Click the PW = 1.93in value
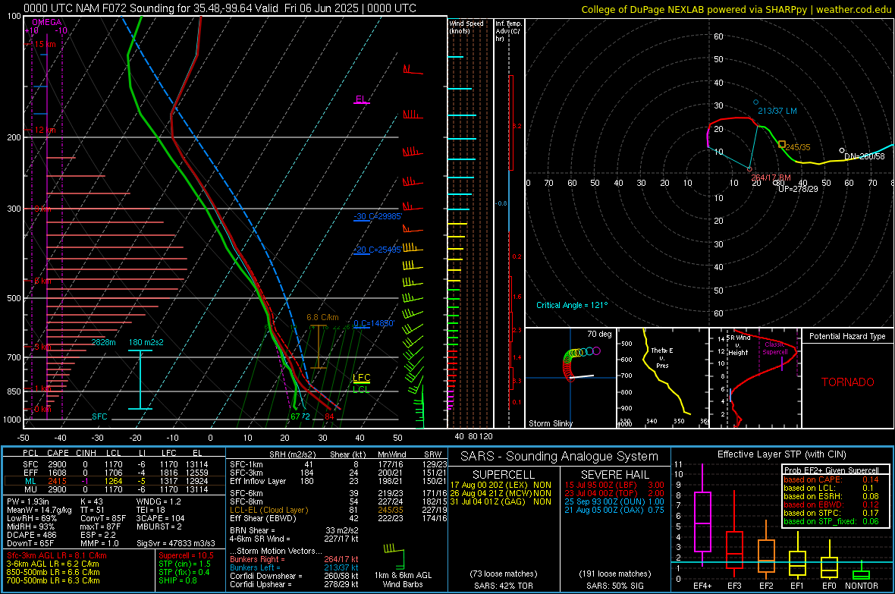This screenshot has width=895, height=594. point(28,501)
